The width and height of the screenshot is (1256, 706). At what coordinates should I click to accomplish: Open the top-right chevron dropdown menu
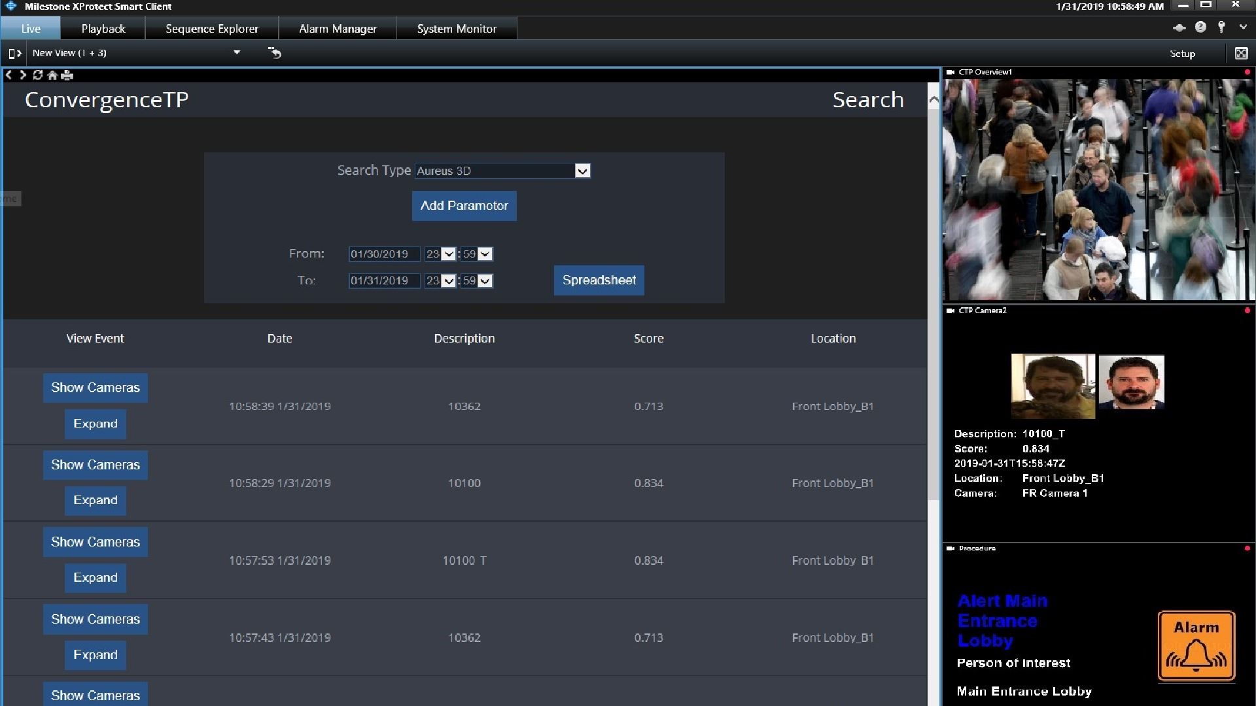tap(1243, 27)
